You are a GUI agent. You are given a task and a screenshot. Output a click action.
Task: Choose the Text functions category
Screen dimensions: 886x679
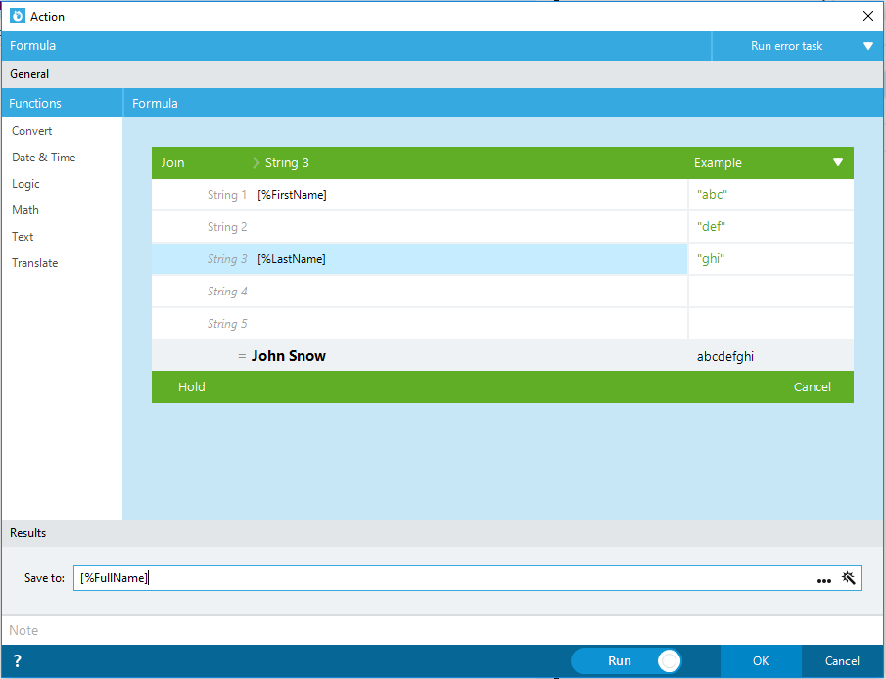[23, 237]
